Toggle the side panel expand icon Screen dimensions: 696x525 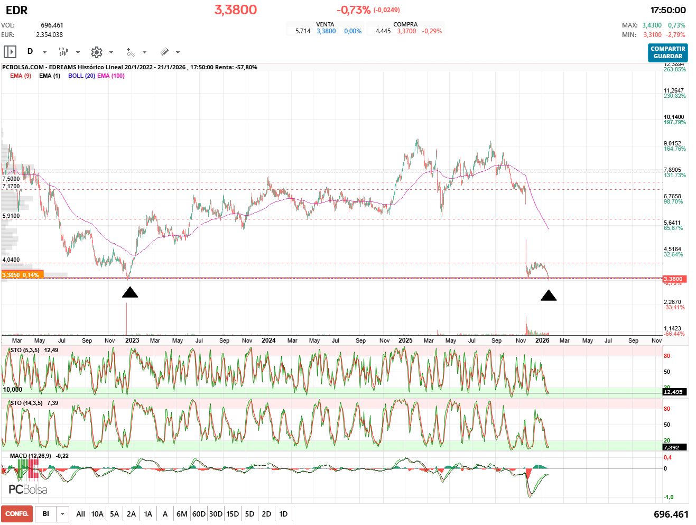[10, 52]
